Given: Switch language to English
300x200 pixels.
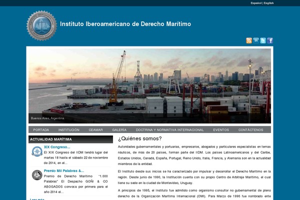Looking at the screenshot, I should pos(268,3).
